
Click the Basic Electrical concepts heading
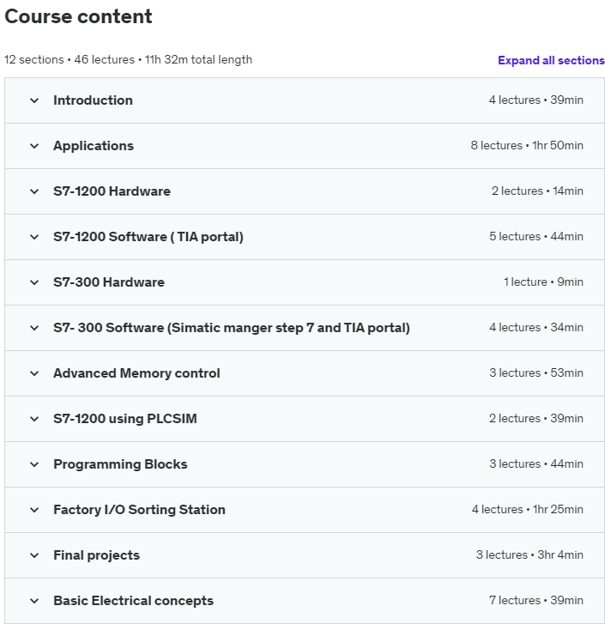[133, 601]
